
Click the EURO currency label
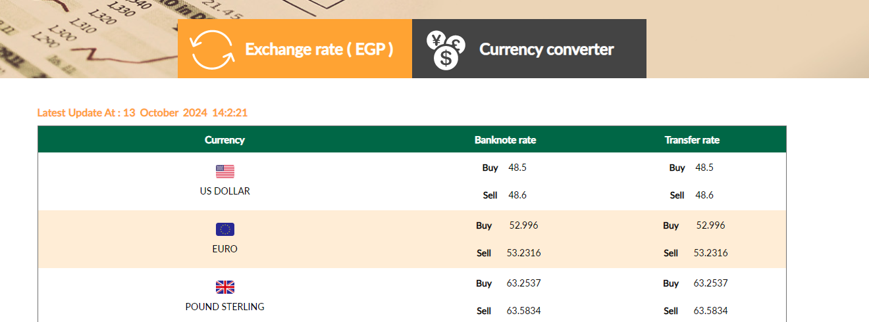click(225, 249)
